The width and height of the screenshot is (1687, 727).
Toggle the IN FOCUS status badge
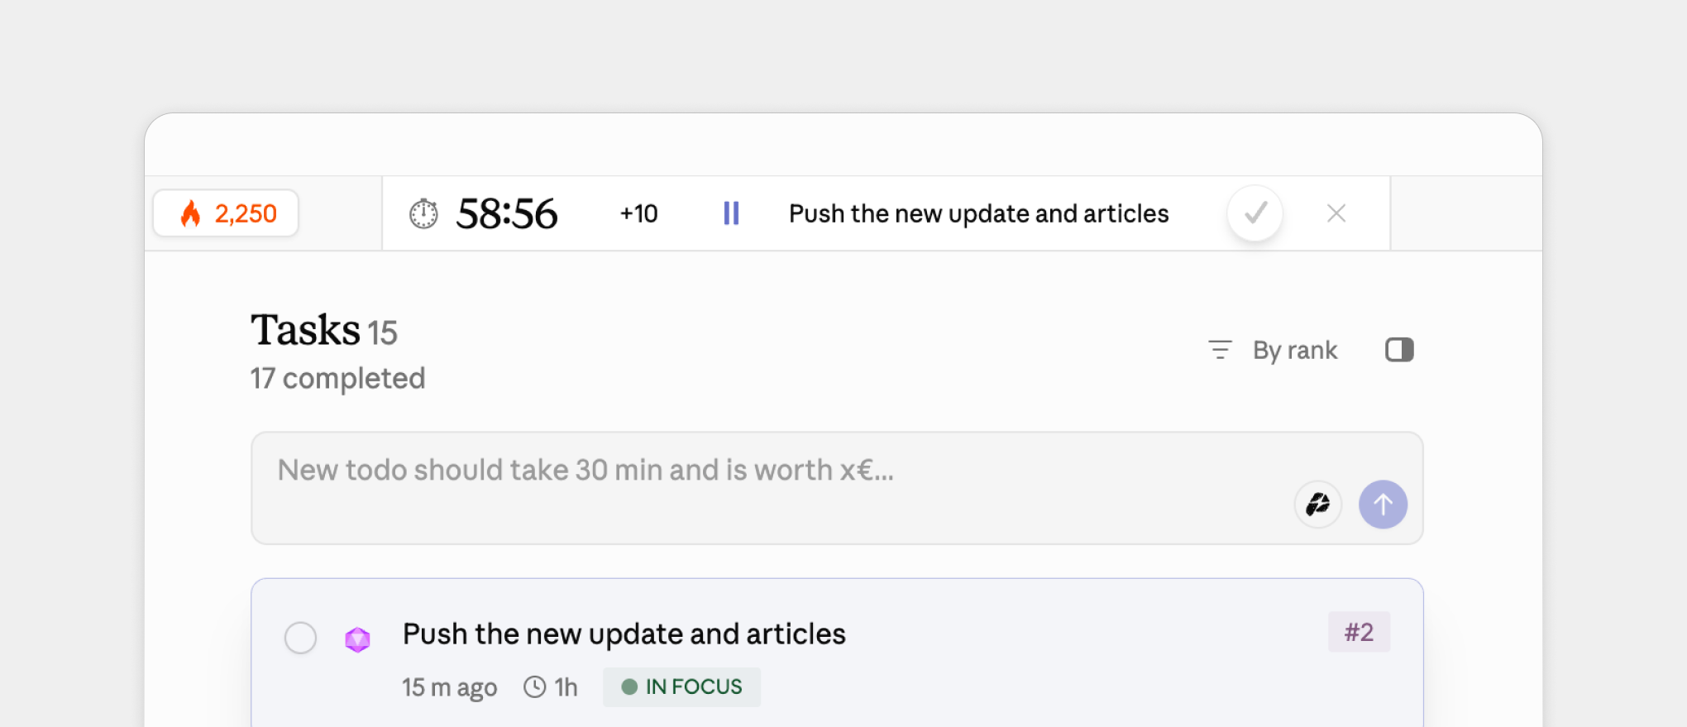(x=681, y=686)
